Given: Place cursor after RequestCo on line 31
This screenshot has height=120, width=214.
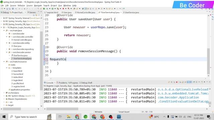Looking at the screenshot, I should click(x=66, y=59).
